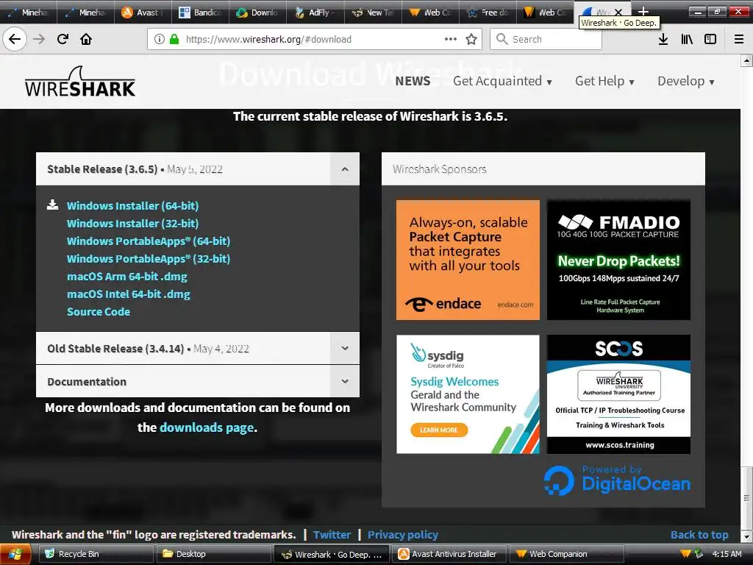Open the browser library icon
The height and width of the screenshot is (565, 753).
(687, 39)
